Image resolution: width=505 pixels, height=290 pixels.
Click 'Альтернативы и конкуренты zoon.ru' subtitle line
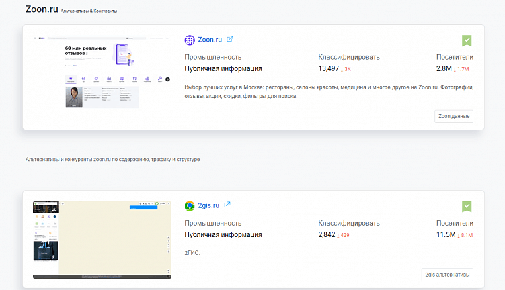click(x=113, y=160)
